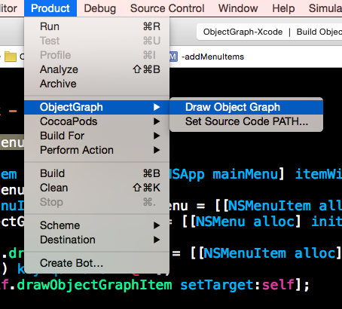The image size is (342, 309).
Task: Click mainMenu in the code editor
Action: coord(246,174)
